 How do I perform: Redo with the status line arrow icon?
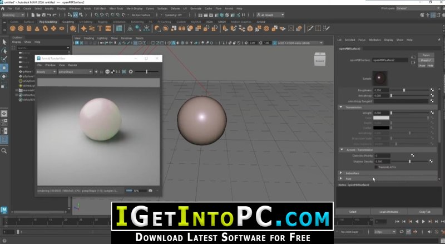point(55,15)
